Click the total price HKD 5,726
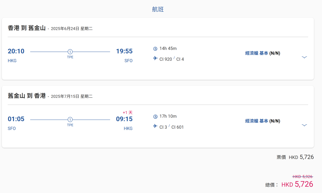 pos(297,184)
